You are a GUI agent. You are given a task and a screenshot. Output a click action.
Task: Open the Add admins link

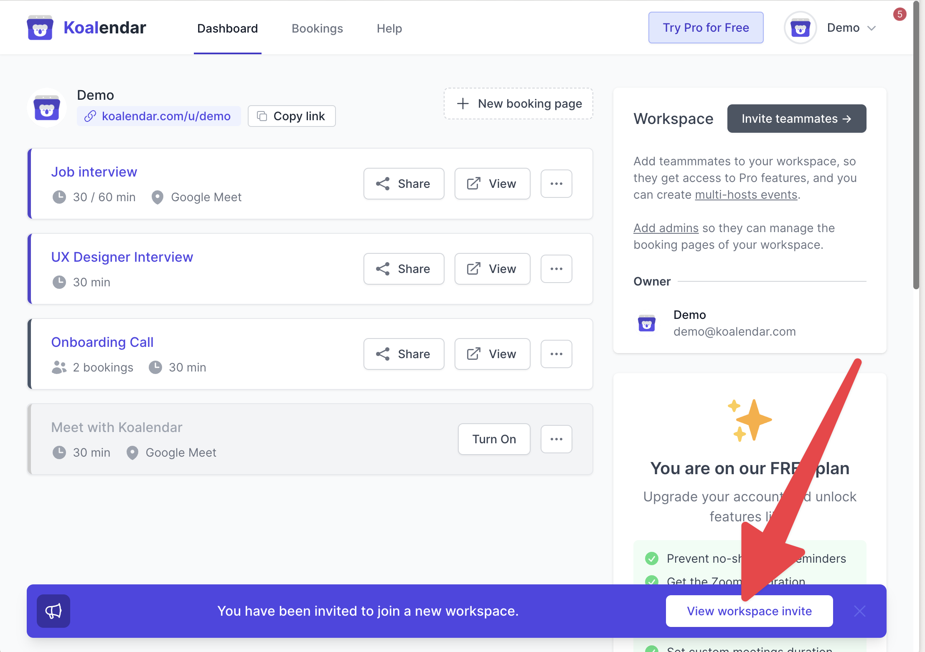pos(666,228)
